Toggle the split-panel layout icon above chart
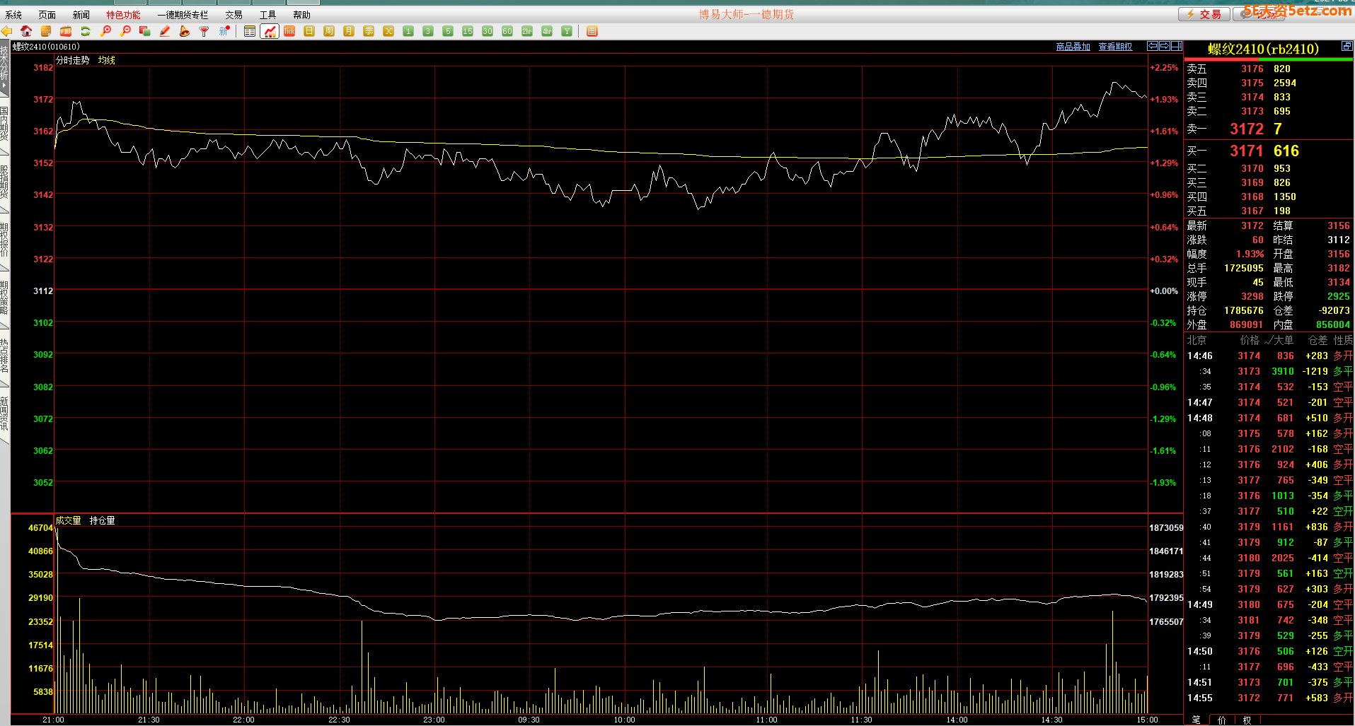The image size is (1355, 726). (x=1176, y=47)
